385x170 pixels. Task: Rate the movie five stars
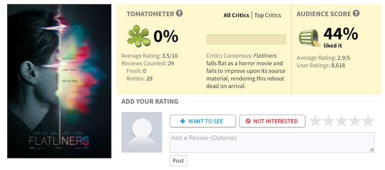(368, 121)
